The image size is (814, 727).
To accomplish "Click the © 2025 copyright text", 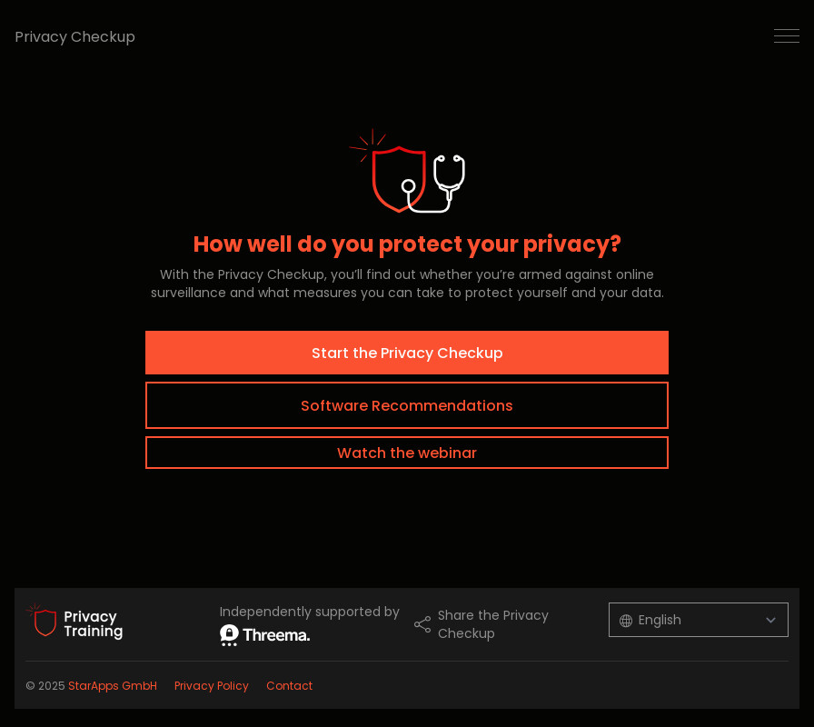I will pyautogui.click(x=45, y=686).
